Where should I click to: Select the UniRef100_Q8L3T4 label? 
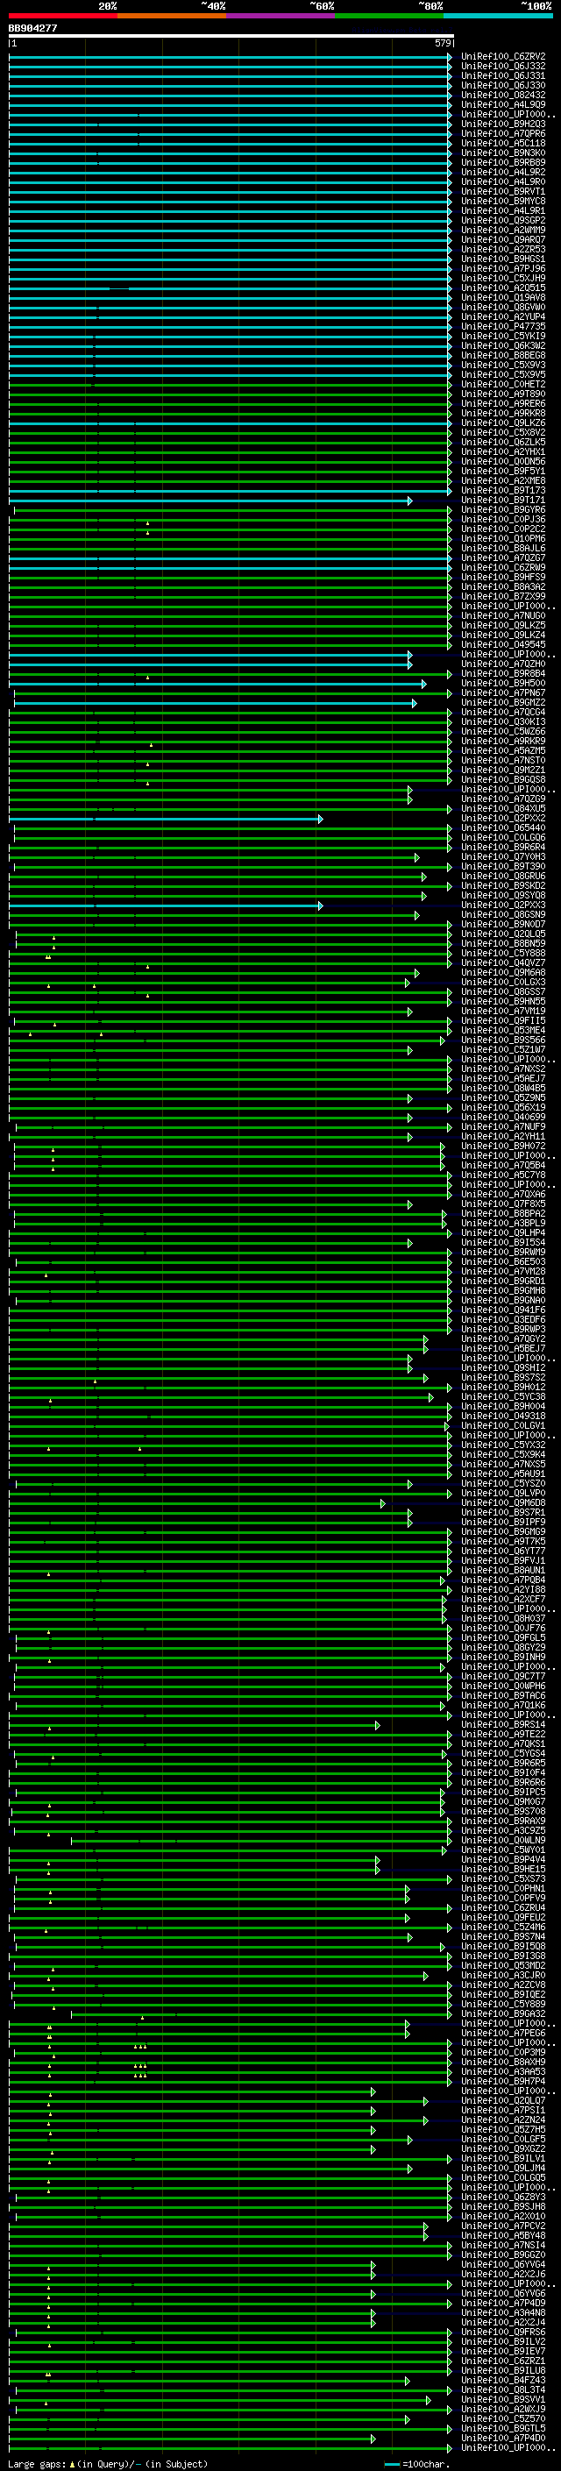pyautogui.click(x=503, y=2390)
